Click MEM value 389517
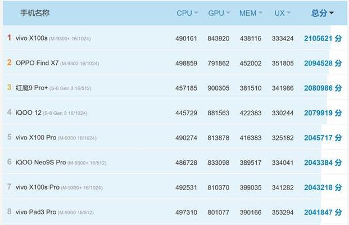Image resolution: width=349 pixels, height=225 pixels. [251, 163]
